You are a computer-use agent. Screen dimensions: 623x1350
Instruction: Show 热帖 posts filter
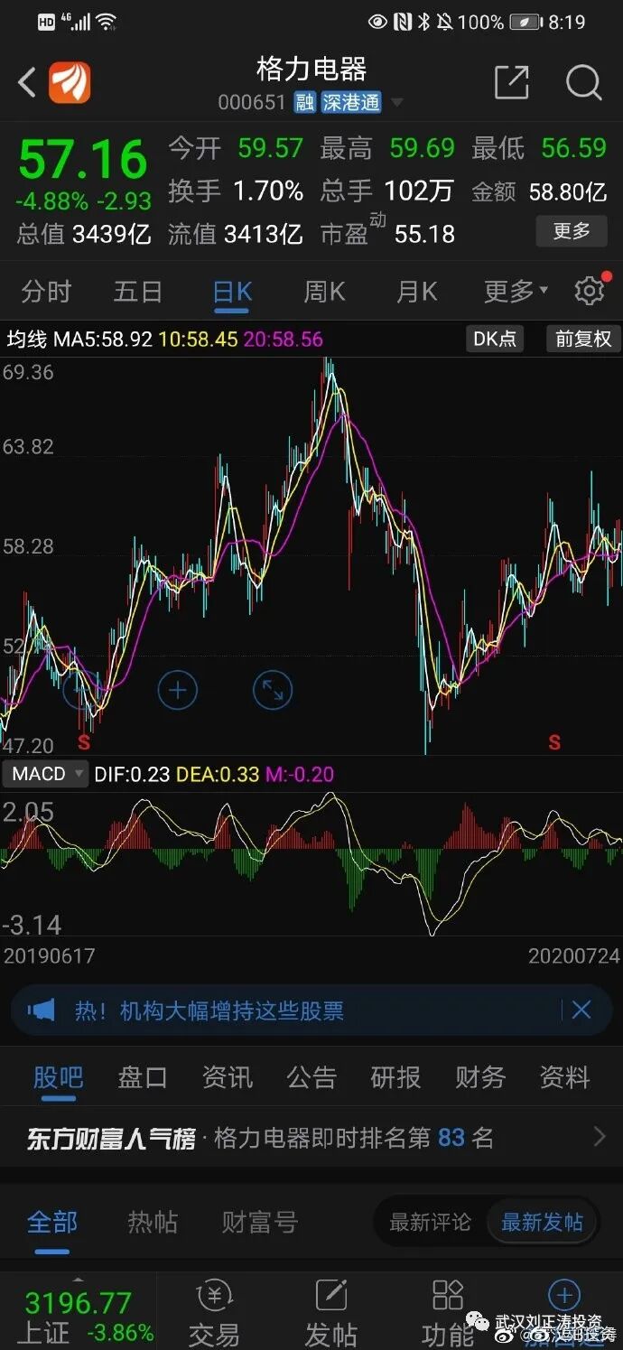(153, 1223)
